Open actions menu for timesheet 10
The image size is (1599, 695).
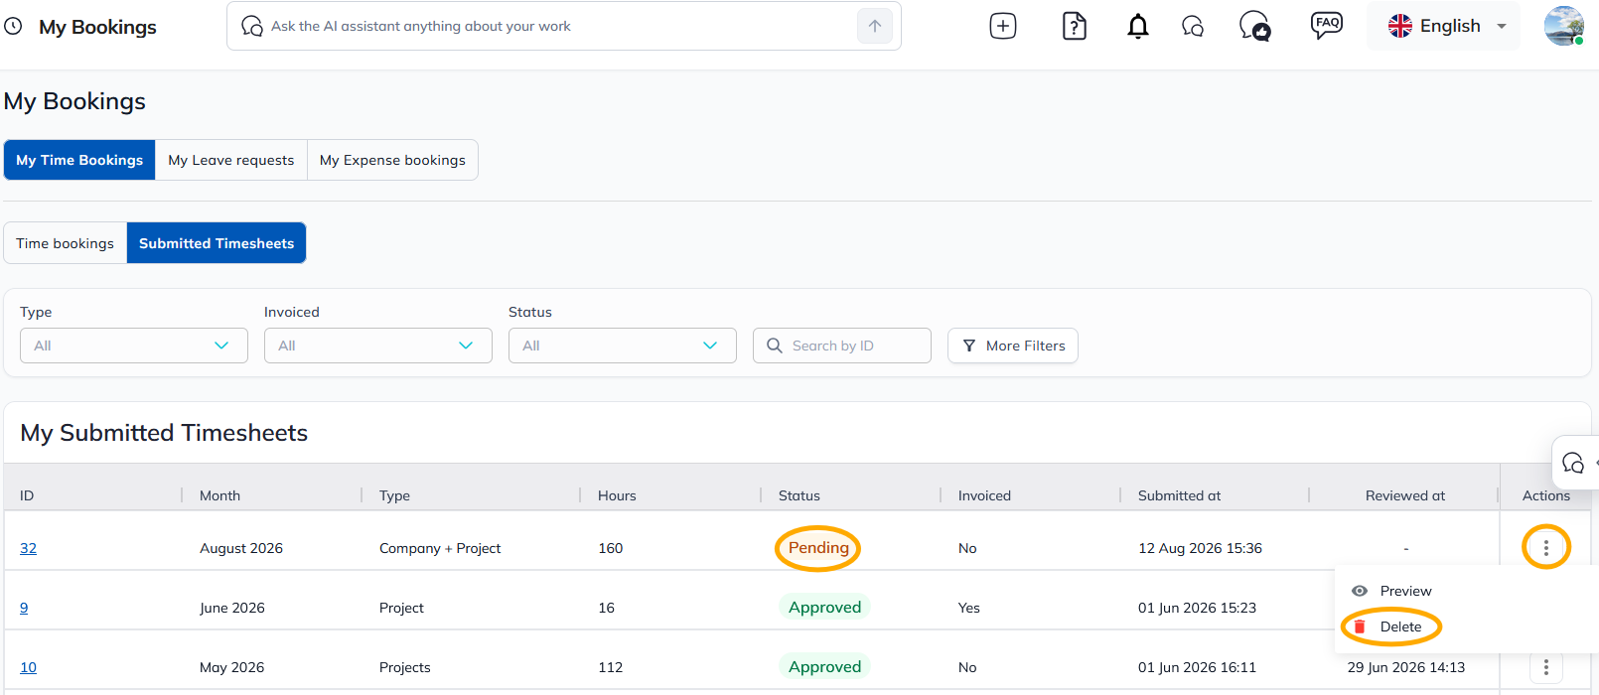tap(1546, 667)
